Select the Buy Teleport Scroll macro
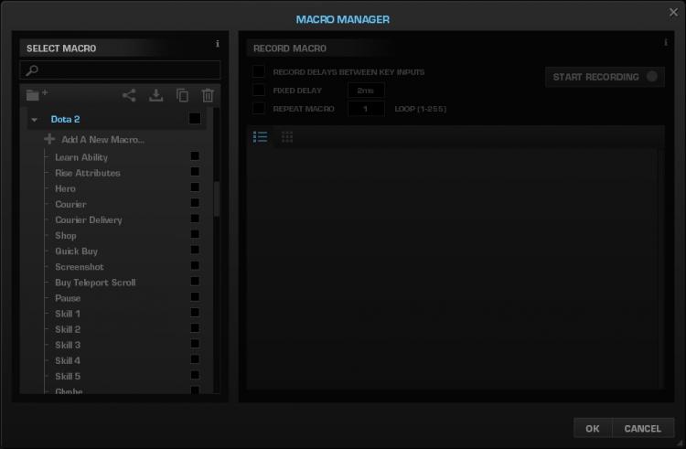 [x=95, y=283]
